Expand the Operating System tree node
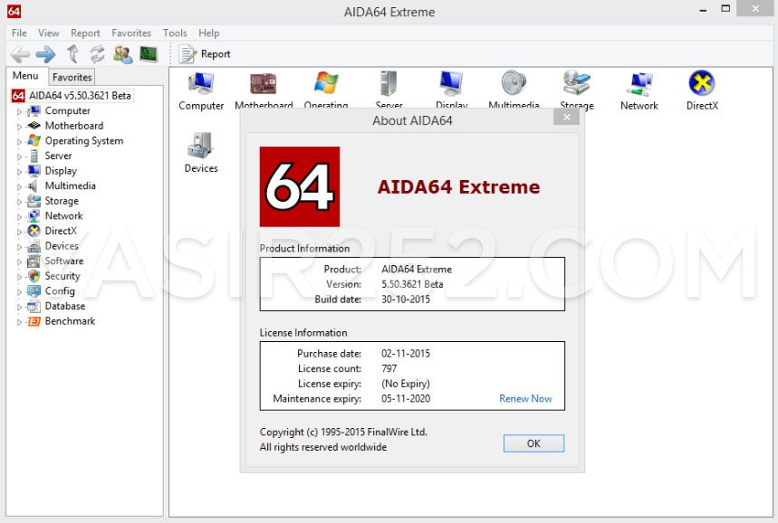The height and width of the screenshot is (523, 778). coord(19,142)
